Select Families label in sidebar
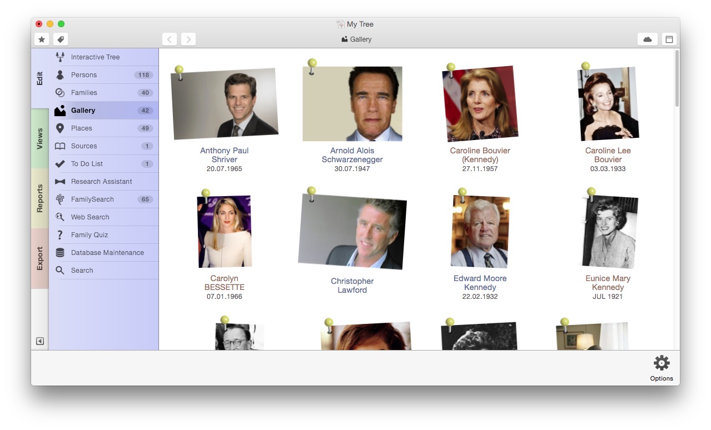The image size is (711, 430). click(x=84, y=92)
